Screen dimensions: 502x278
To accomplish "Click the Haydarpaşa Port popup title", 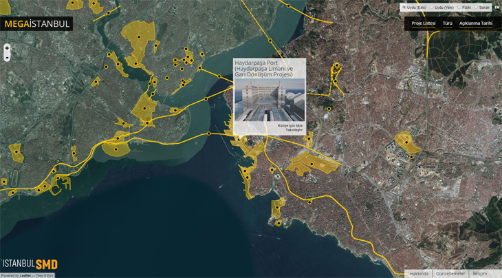I will coord(264,68).
